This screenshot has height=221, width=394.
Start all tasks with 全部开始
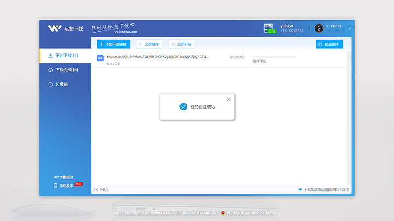182,44
